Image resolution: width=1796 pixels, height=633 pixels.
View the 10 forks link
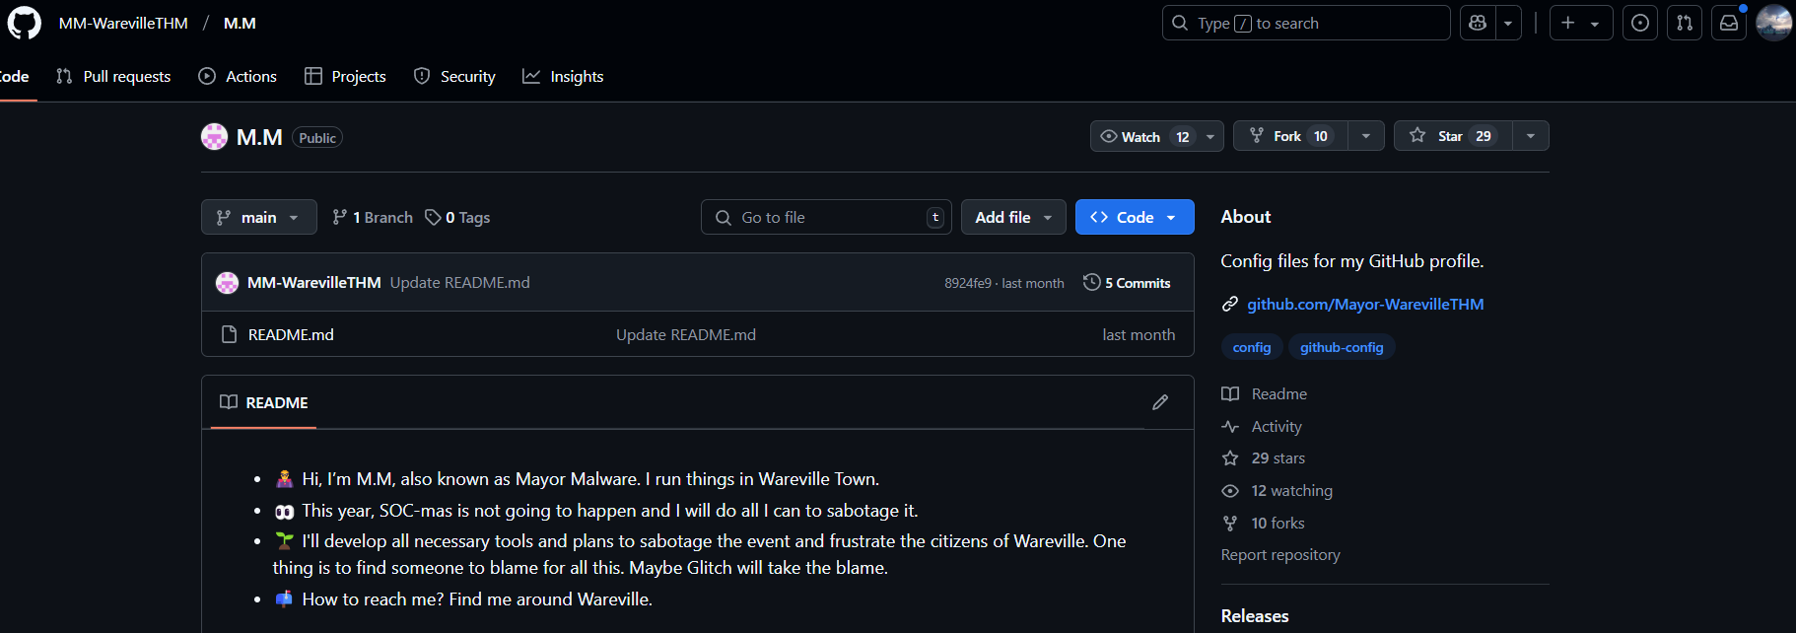1264,523
